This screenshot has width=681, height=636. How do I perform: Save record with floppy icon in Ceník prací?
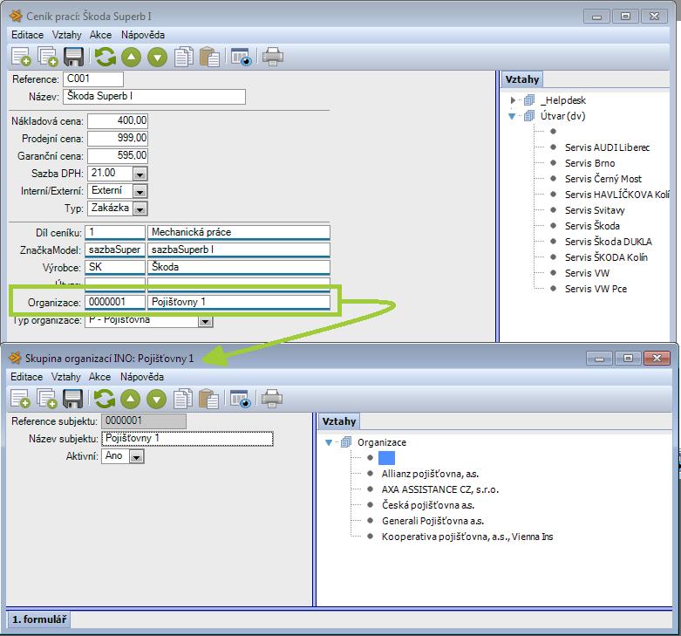[73, 57]
